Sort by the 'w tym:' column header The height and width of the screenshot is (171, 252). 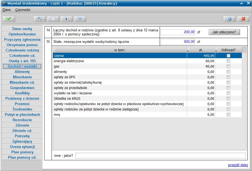click(120, 50)
